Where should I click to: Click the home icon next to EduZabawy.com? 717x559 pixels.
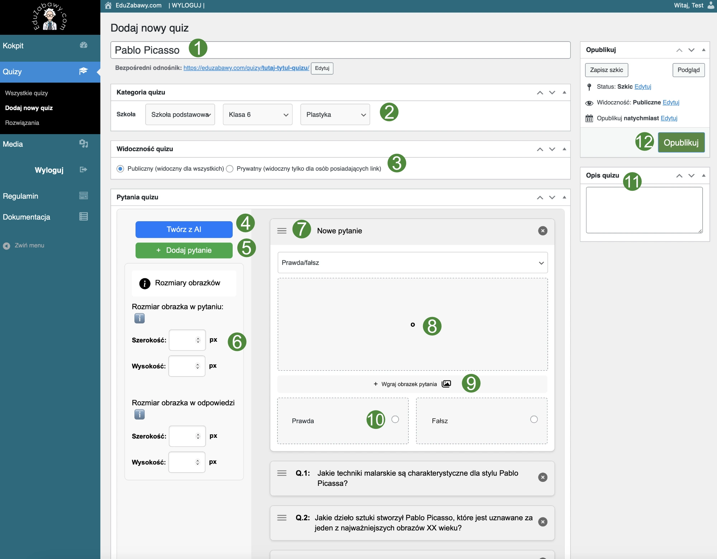coord(108,5)
